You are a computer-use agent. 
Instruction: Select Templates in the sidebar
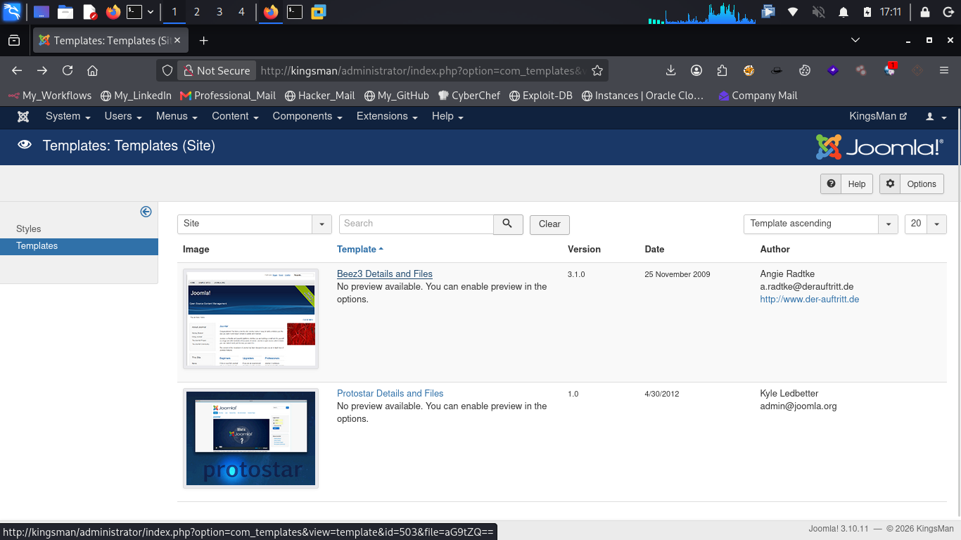coord(79,246)
